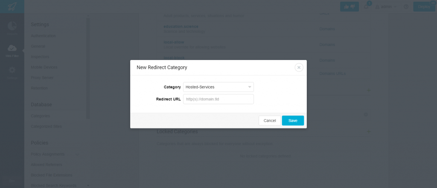Screen dimensions: 437x188
Task: Go to Categorized Sites in Database
Action: coord(46,126)
